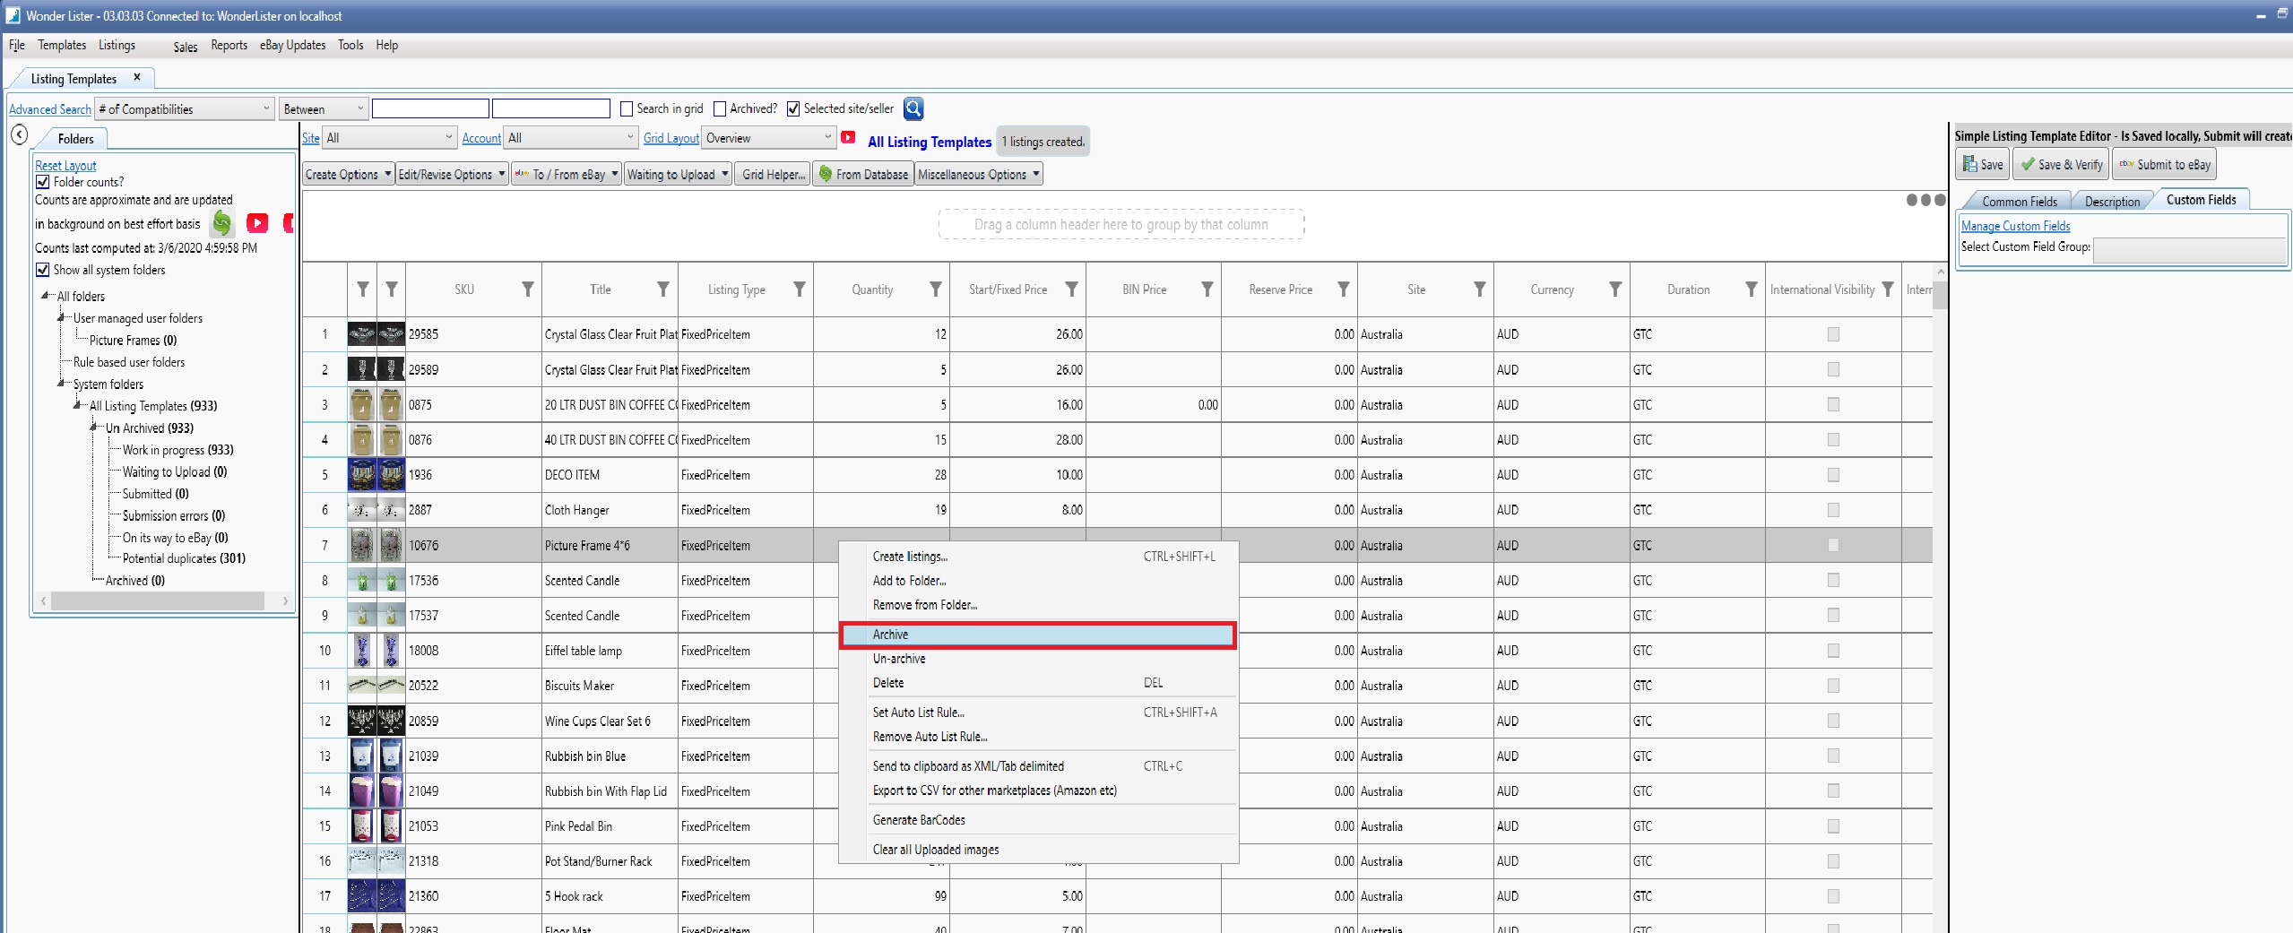Expand the Miscellaneous Options dropdown
The height and width of the screenshot is (933, 2293).
click(979, 174)
